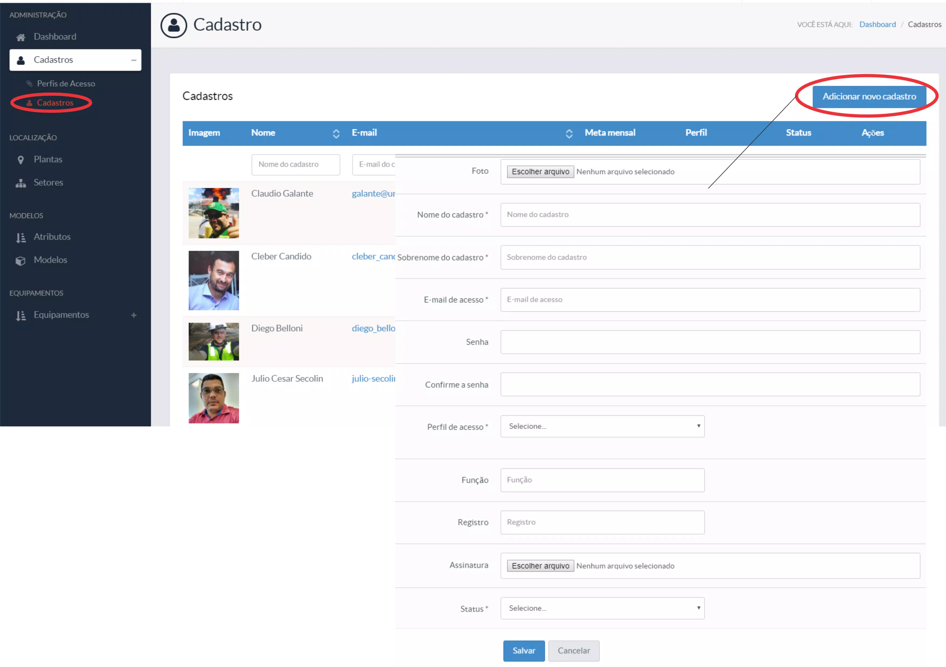Click the Setores hierarchy icon
946x667 pixels.
[20, 183]
